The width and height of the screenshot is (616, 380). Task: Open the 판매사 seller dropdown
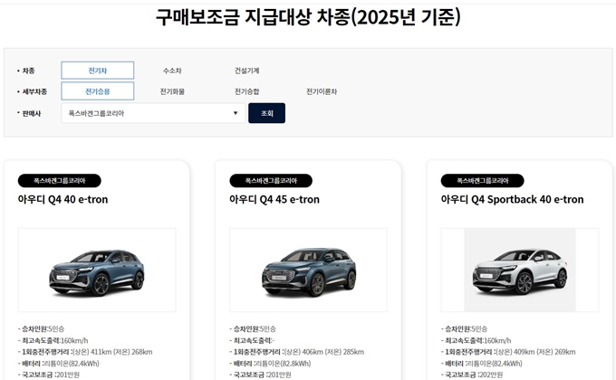coord(153,113)
